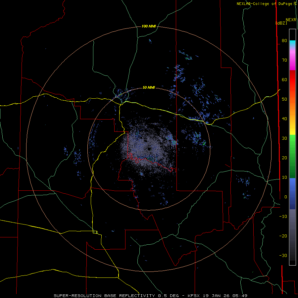Click the dark radar site dot at the center of the rings
This screenshot has height=298, width=298.
pos(149,149)
